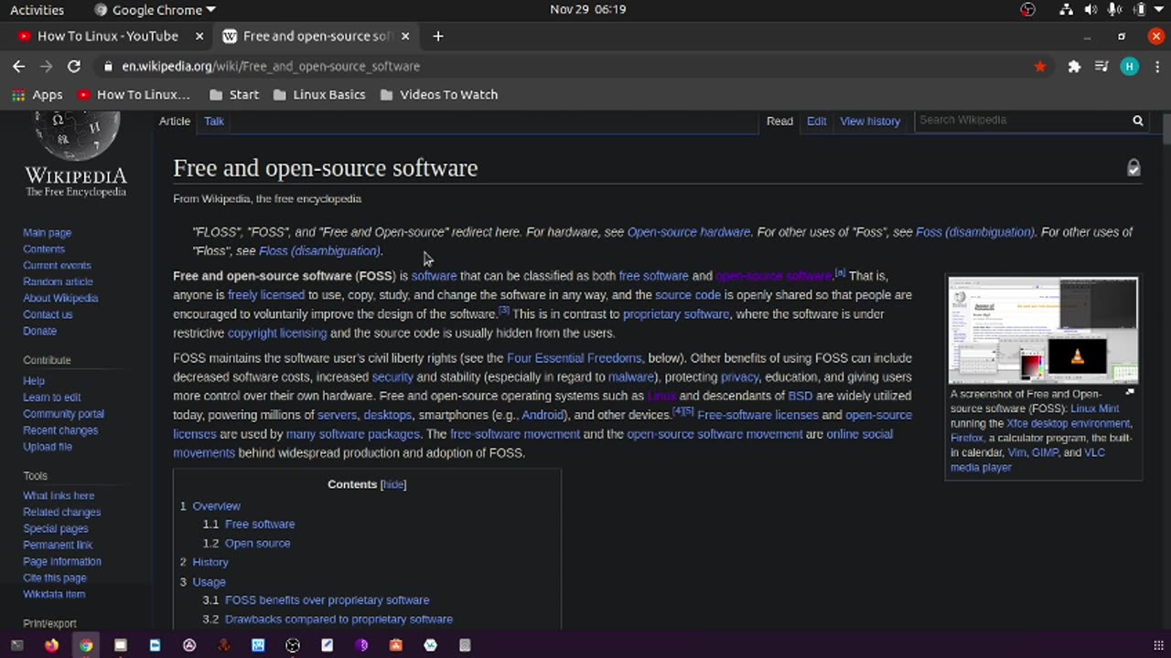Close the How To Linux YouTube tab
Viewport: 1171px width, 658px height.
point(199,36)
